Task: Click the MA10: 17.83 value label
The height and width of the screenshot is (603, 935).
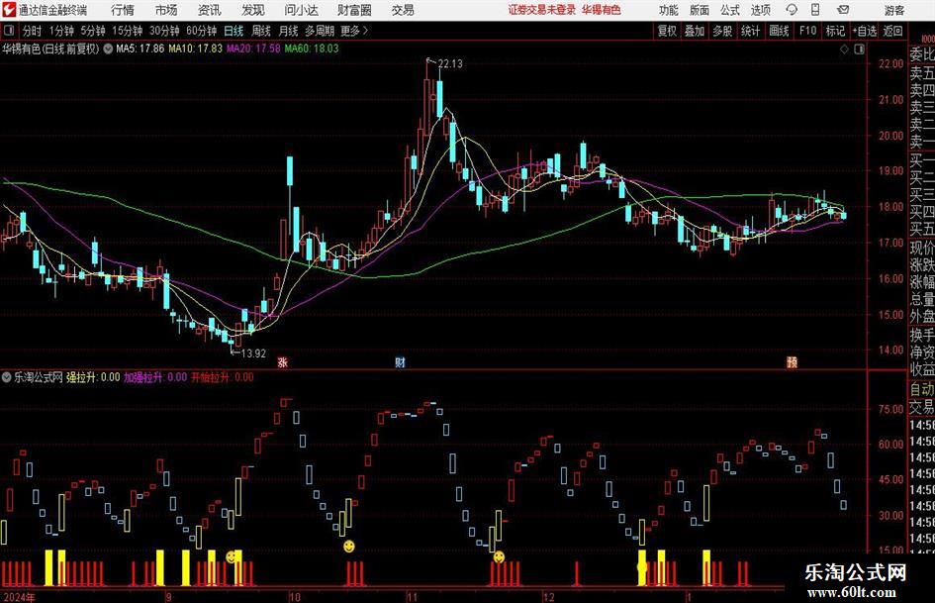Action: tap(195, 49)
